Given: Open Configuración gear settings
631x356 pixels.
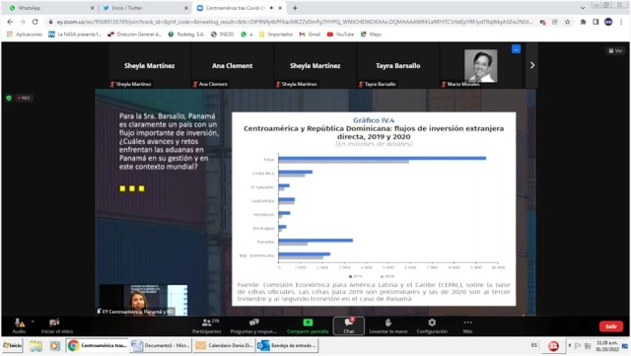Looking at the screenshot, I should pyautogui.click(x=432, y=325).
